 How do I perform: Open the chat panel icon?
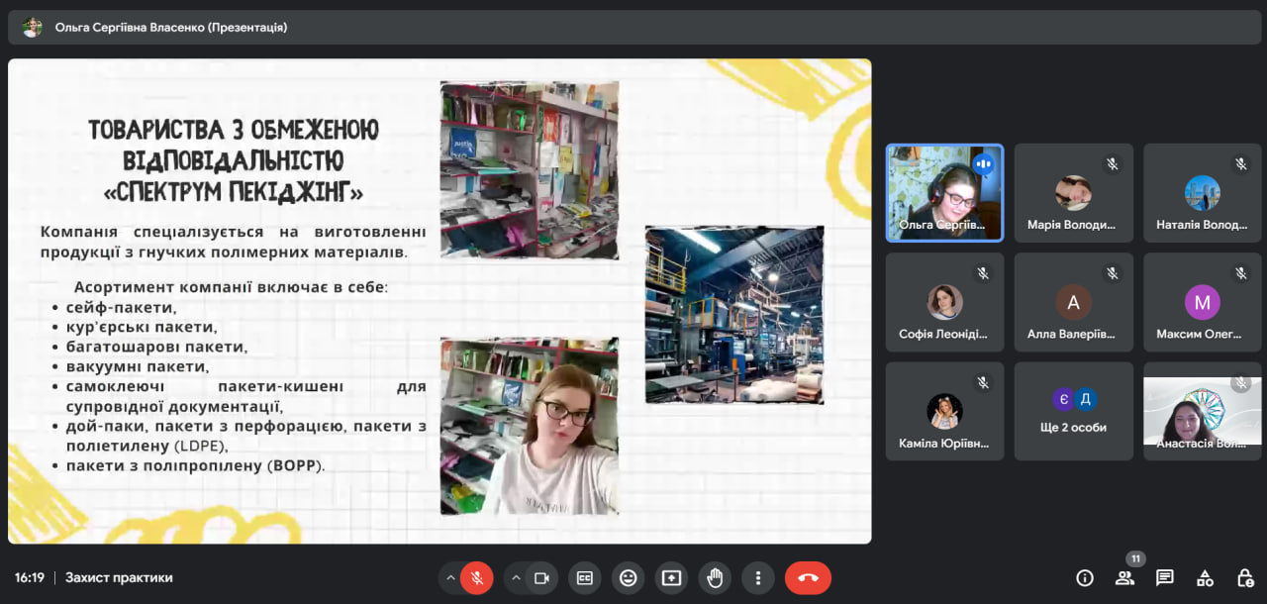(x=1165, y=578)
